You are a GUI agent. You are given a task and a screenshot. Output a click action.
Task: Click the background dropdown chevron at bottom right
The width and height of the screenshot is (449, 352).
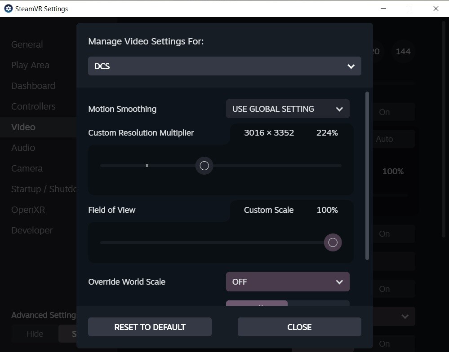[405, 317]
